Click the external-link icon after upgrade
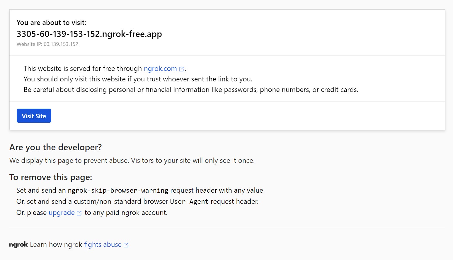Image resolution: width=453 pixels, height=260 pixels. click(79, 213)
